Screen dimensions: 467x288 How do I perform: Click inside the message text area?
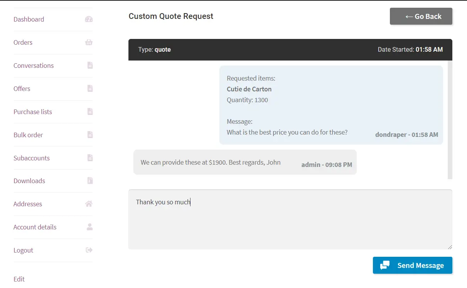tap(290, 219)
